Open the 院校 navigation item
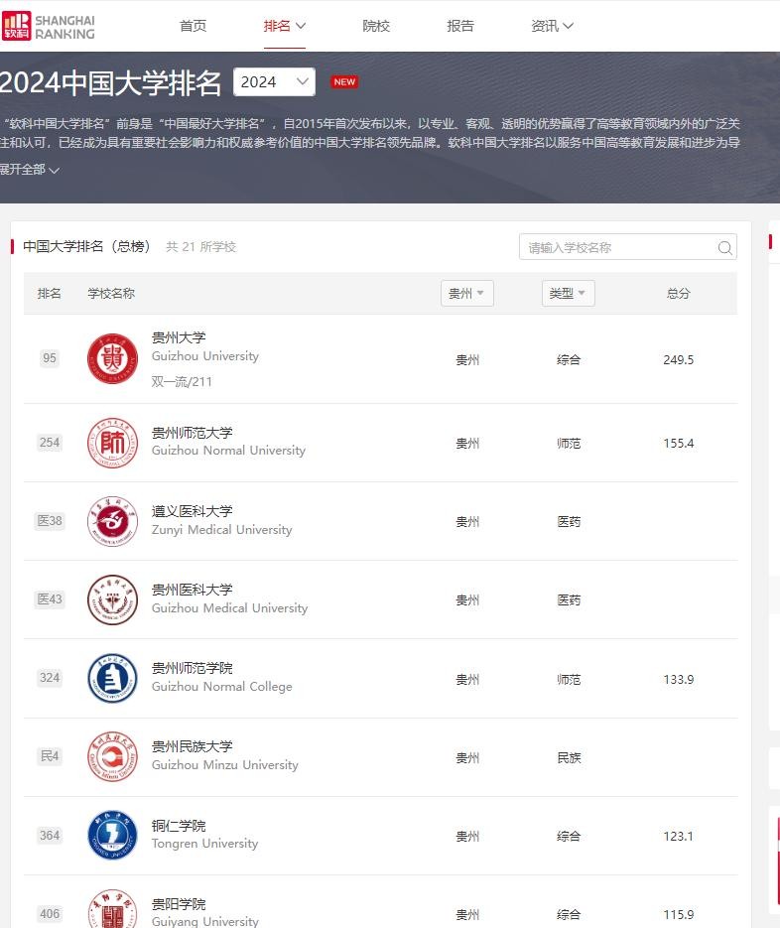 [376, 26]
